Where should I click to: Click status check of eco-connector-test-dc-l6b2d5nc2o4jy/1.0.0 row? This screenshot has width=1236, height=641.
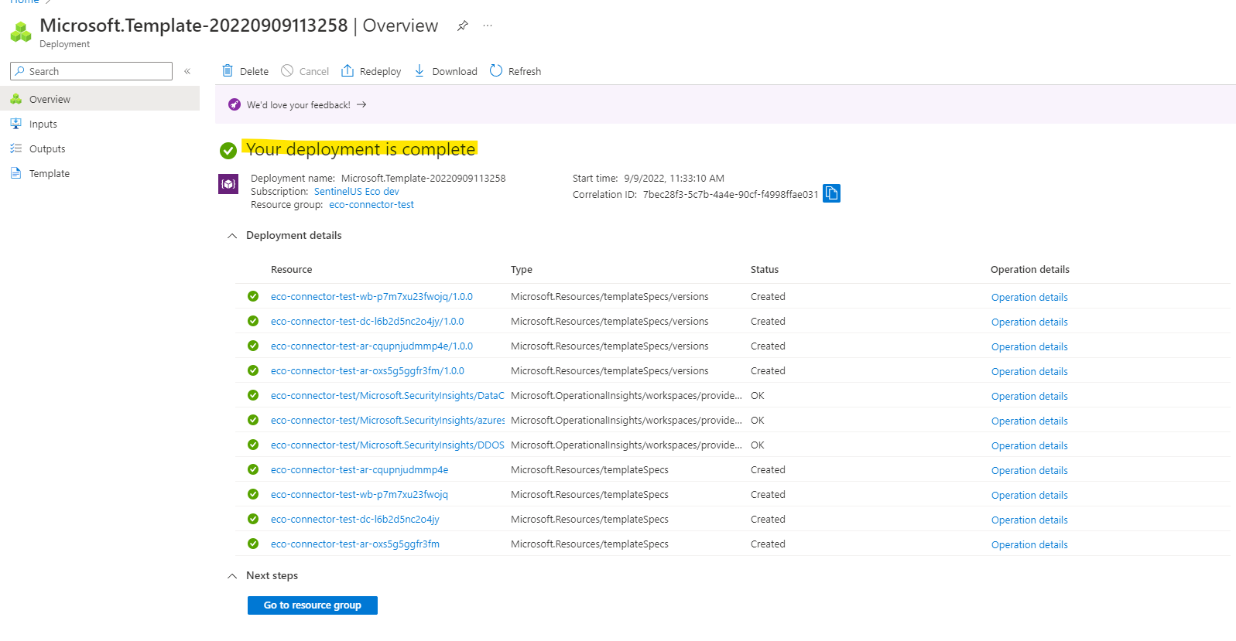[x=253, y=321]
